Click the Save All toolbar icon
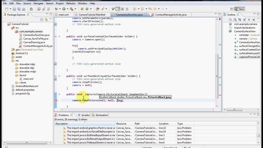Viewport: 263px width, 148px height. click(19, 9)
